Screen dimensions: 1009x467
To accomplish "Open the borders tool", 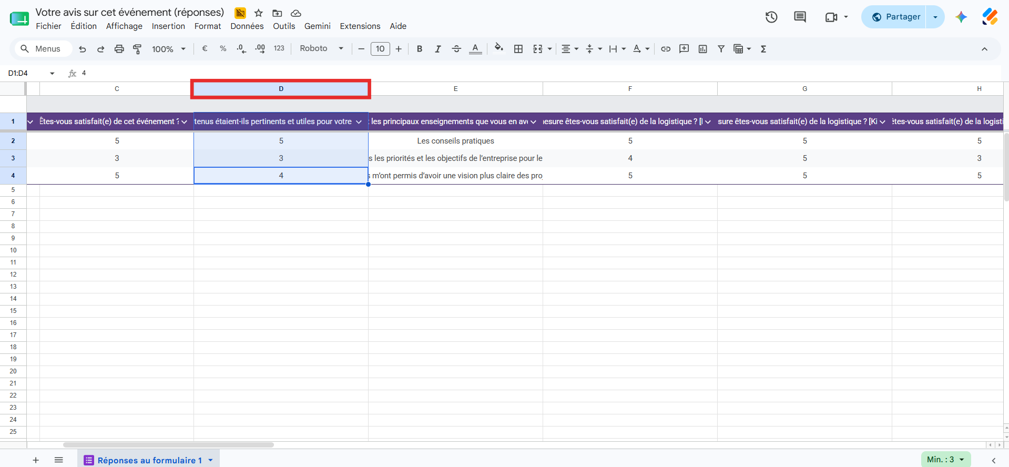I will click(x=518, y=49).
